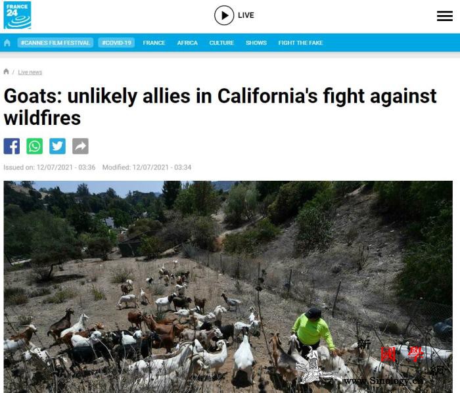The height and width of the screenshot is (393, 460).
Task: Click the grey share arrow icon
Action: [80, 146]
